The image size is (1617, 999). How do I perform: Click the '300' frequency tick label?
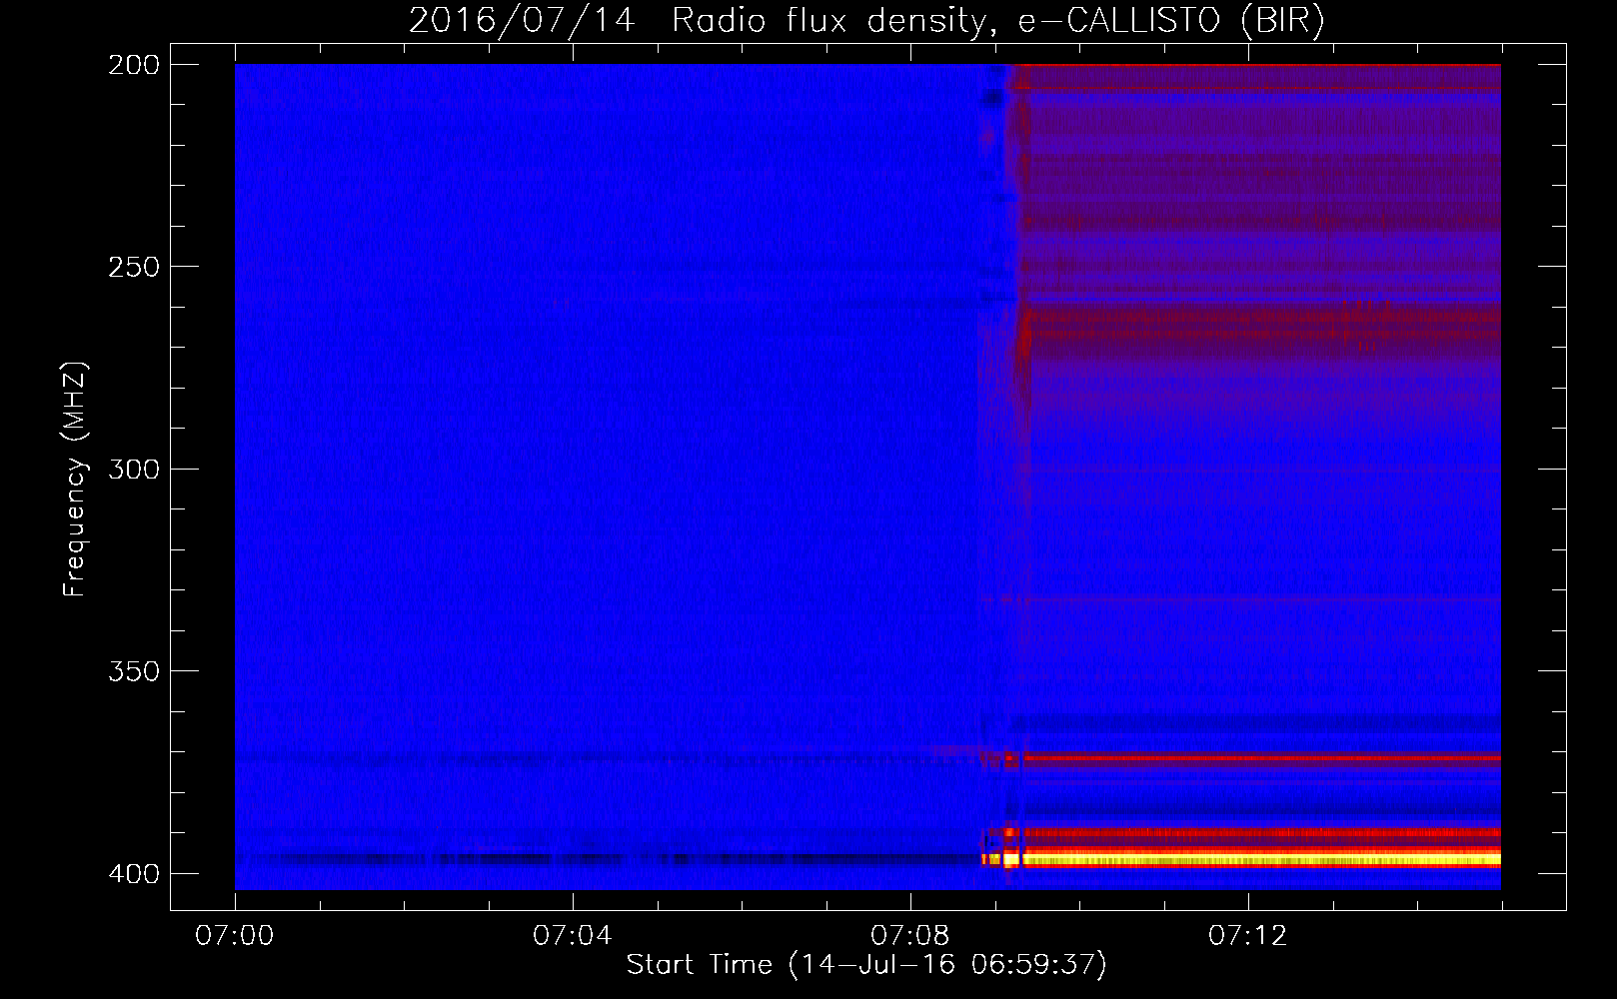pyautogui.click(x=133, y=469)
